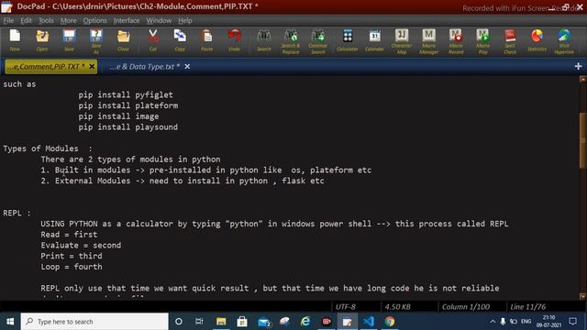Open the Windows Start menu
The height and width of the screenshot is (330, 587).
(10, 322)
